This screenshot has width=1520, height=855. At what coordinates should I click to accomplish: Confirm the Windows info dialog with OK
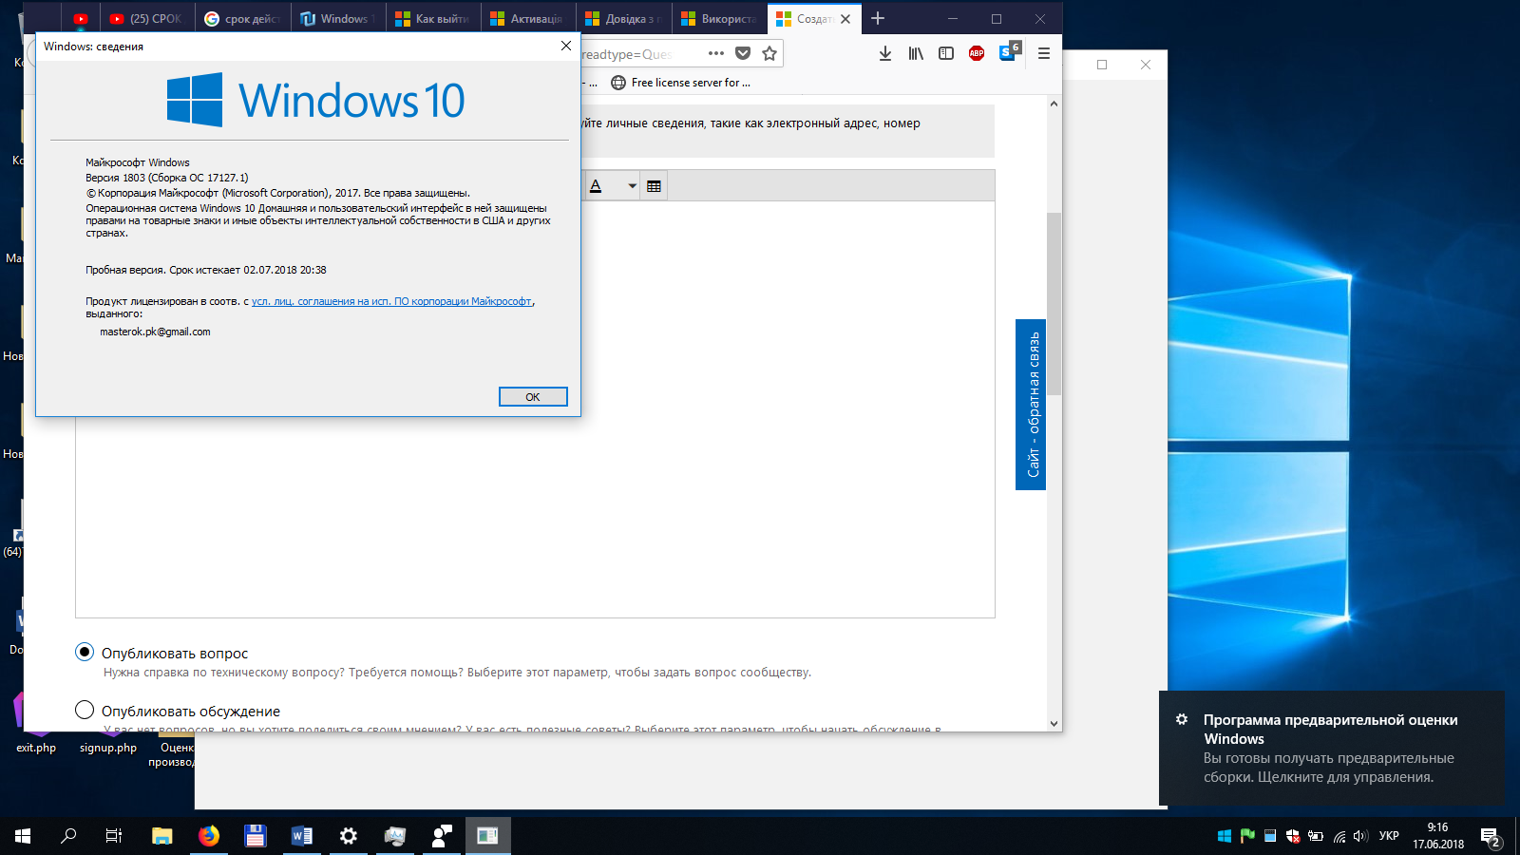pos(533,397)
